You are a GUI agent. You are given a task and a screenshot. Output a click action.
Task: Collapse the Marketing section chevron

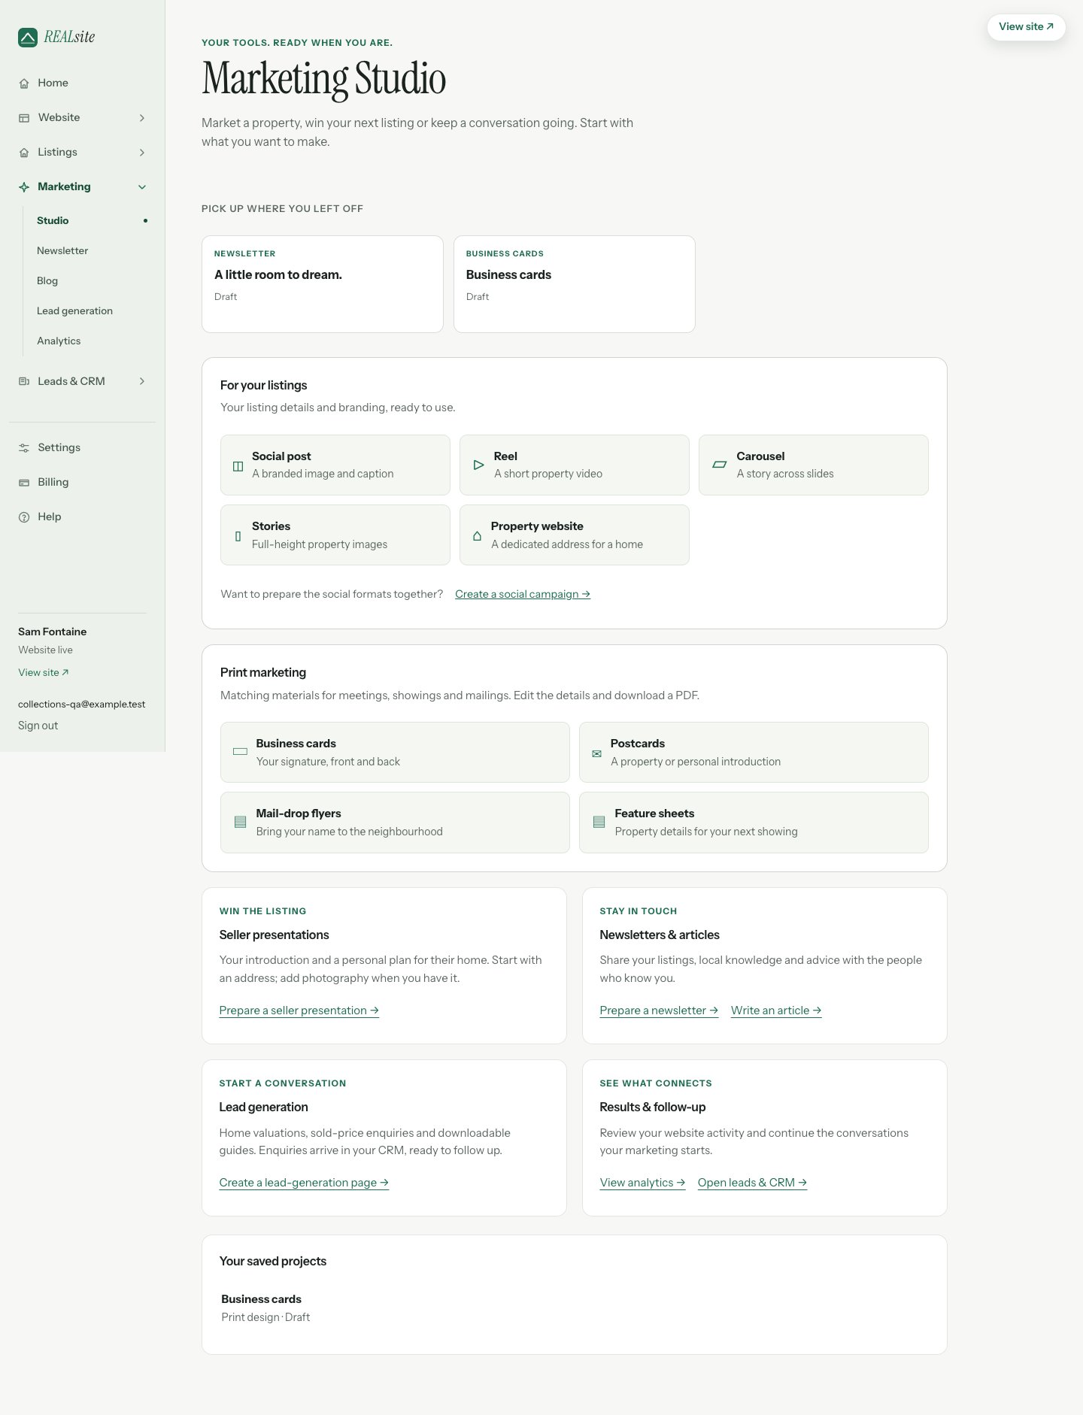click(x=142, y=187)
